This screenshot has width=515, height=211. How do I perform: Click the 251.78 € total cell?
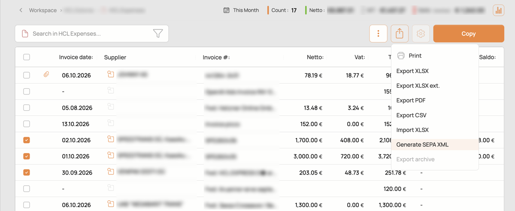point(395,173)
